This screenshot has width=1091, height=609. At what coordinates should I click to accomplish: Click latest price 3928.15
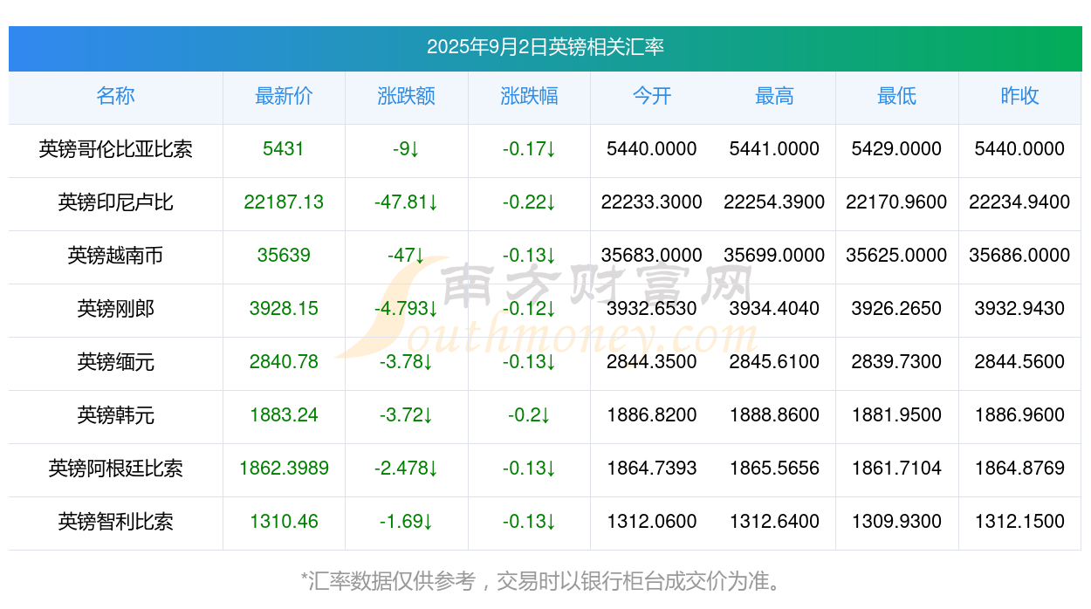(x=284, y=309)
